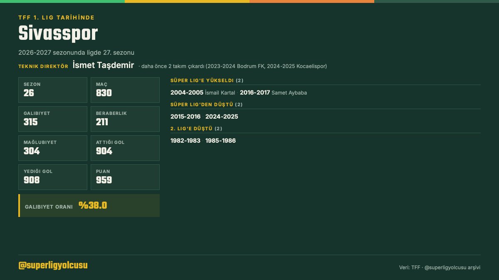
Task: Select the GALİBİYET 315 stat card
Action: coord(53,119)
